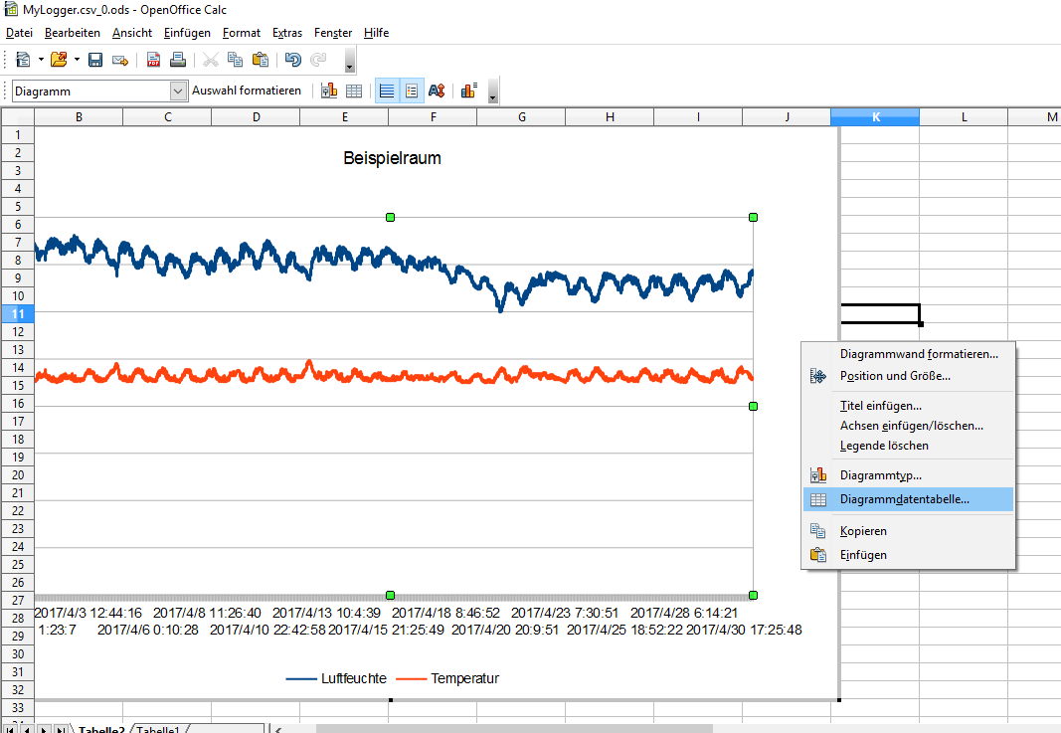Send document as e-mail icon

(x=119, y=60)
